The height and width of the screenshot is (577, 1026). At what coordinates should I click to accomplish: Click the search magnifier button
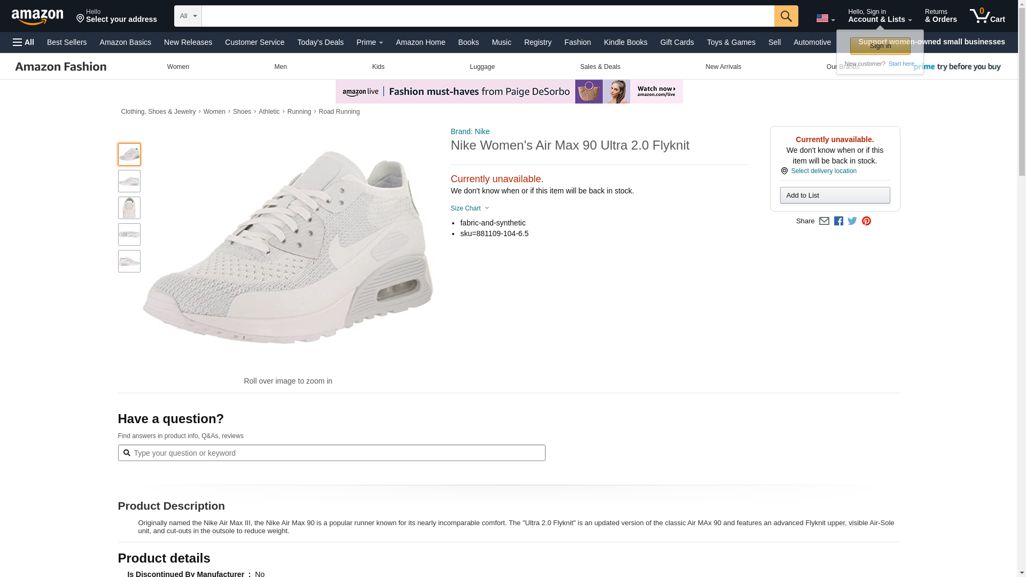tap(786, 16)
